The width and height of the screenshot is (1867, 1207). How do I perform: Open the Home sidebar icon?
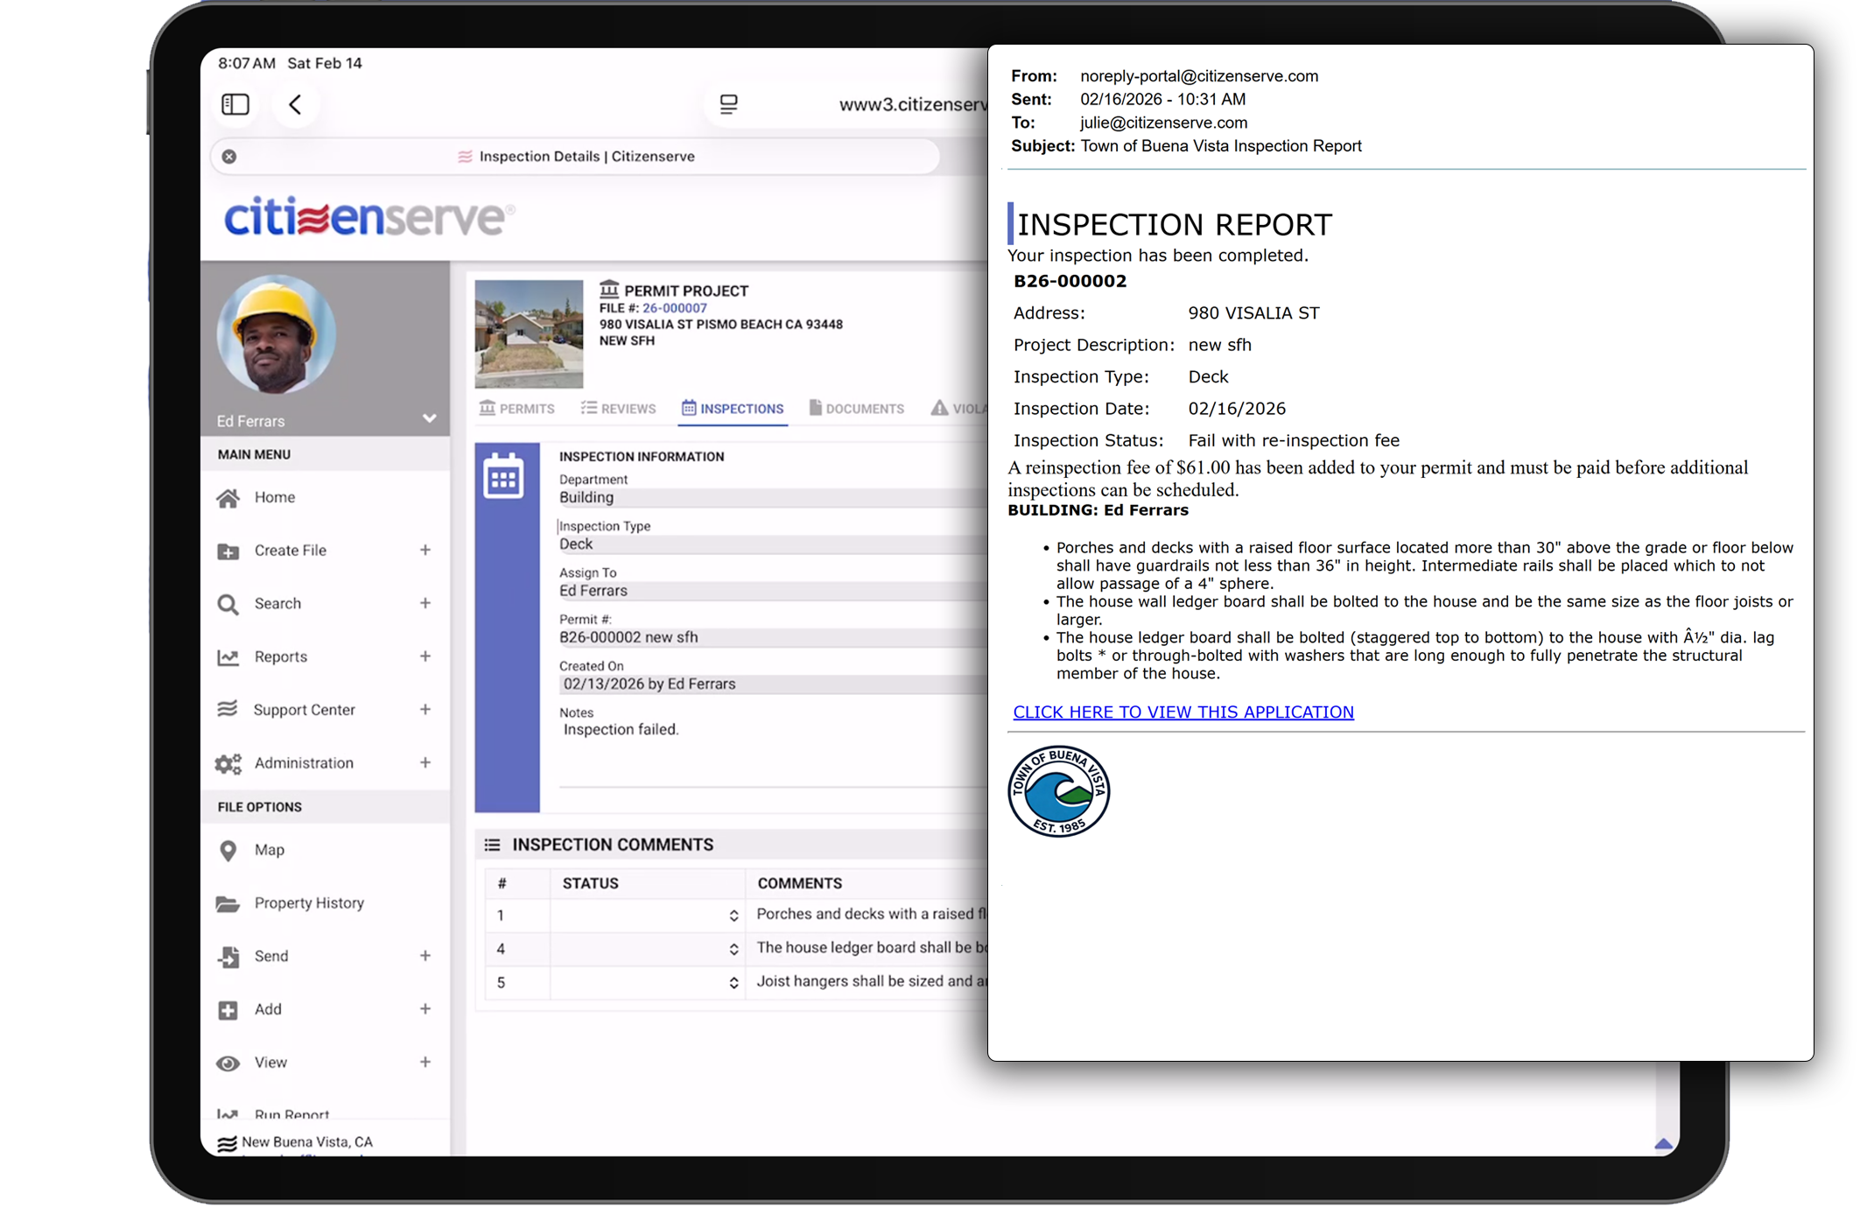tap(228, 496)
